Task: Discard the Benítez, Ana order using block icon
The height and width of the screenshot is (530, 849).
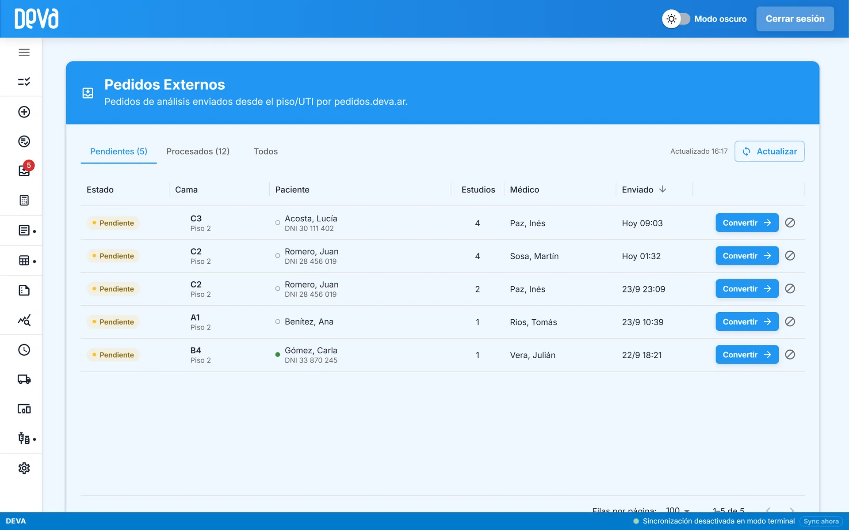Action: (790, 322)
